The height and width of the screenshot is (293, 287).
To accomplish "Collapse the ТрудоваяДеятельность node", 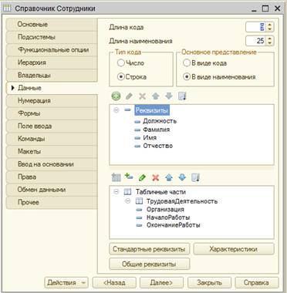I will coord(128,201).
